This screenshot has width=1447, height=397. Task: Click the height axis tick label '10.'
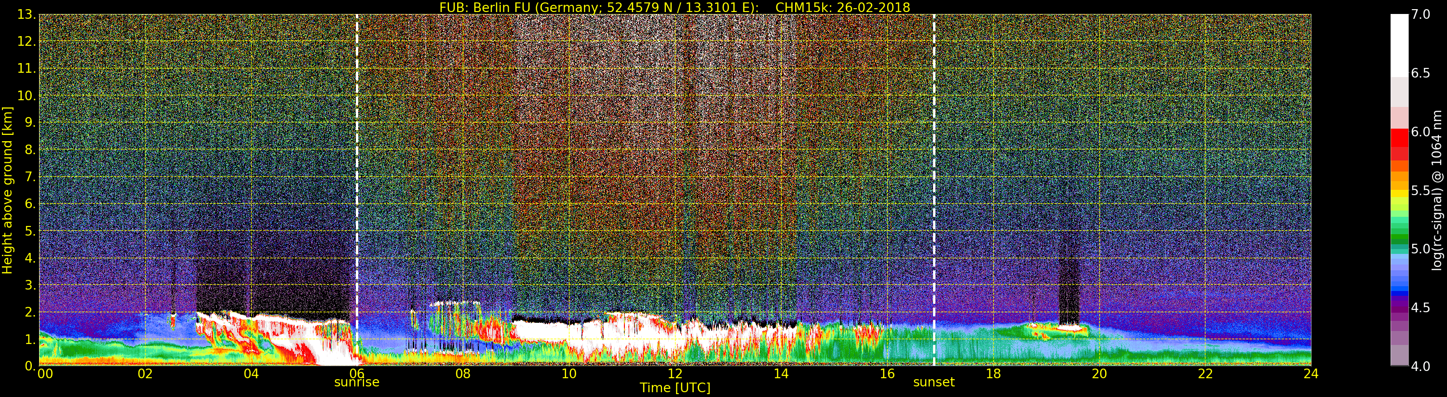click(27, 95)
